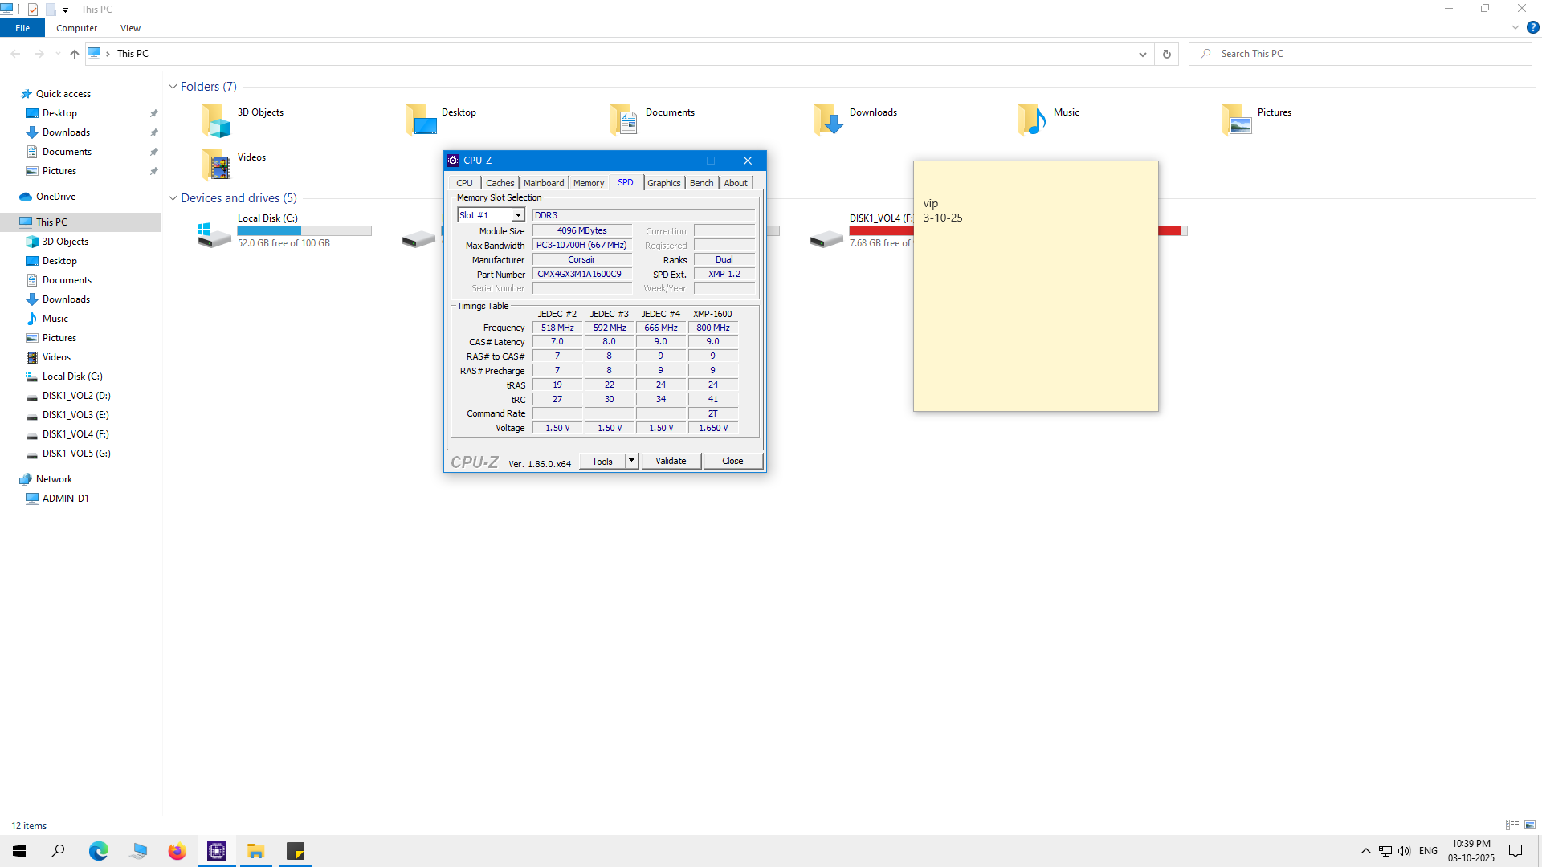
Task: Collapse the Devices and drives group
Action: [x=173, y=198]
